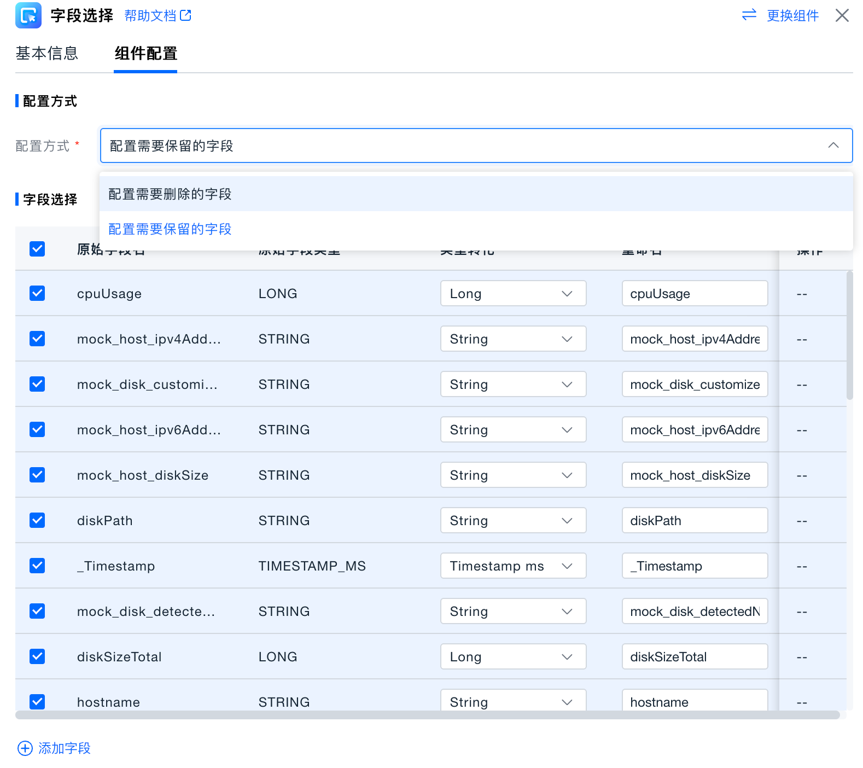Deselect the _Timestamp row checkbox

[x=37, y=566]
